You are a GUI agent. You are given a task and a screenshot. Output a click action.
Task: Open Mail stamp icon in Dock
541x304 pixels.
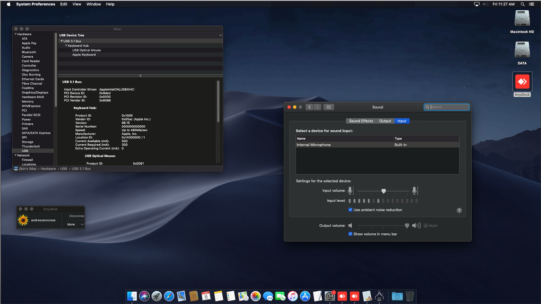(181, 296)
